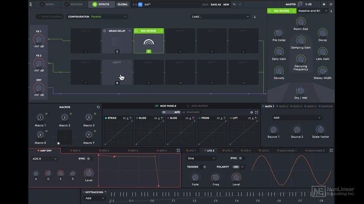Open the Mod Matrix tab
The height and width of the screenshot is (204, 364).
197,106
